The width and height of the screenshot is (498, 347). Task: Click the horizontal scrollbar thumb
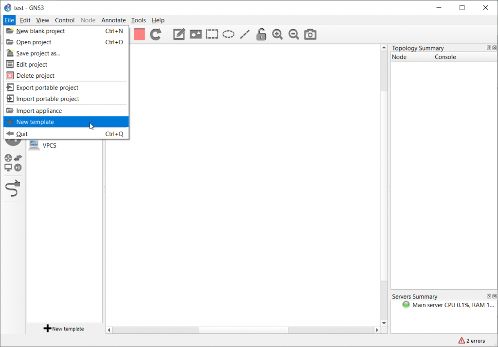point(243,330)
